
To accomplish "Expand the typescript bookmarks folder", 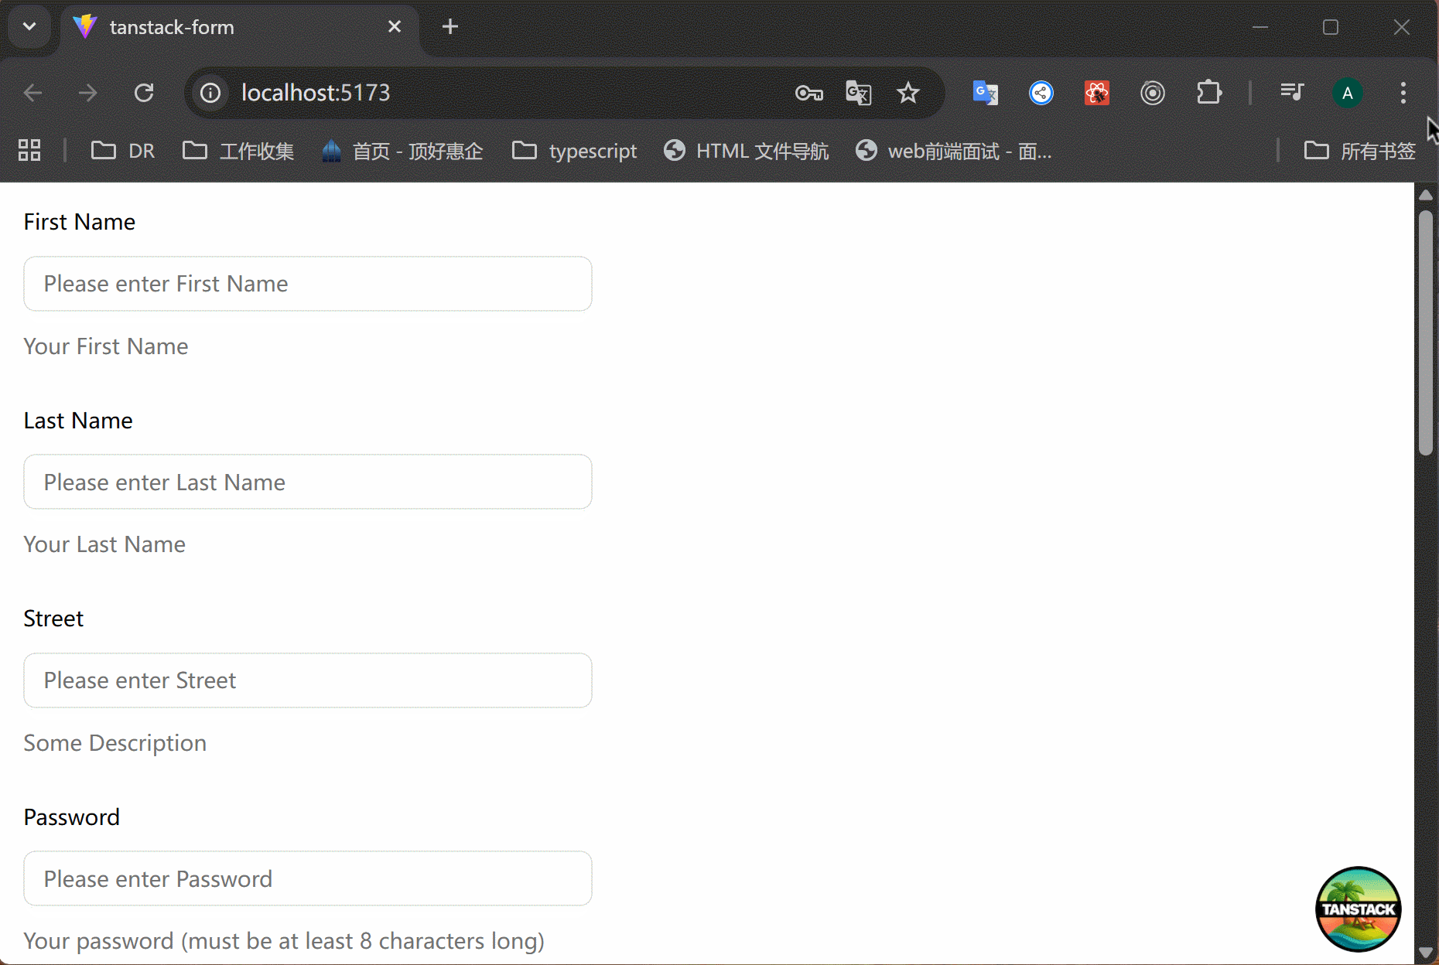I will pyautogui.click(x=575, y=151).
